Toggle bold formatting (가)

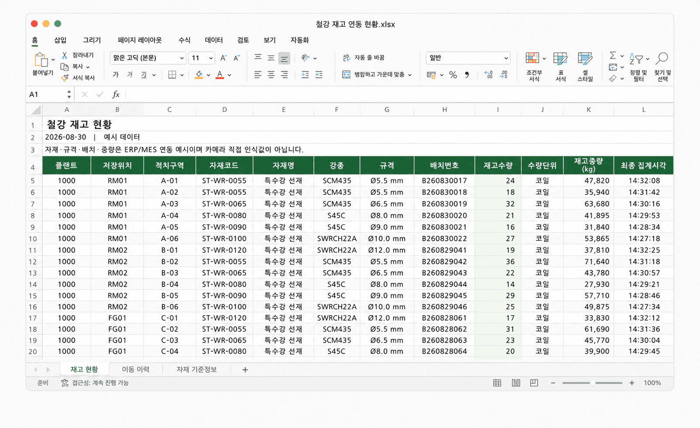[x=116, y=75]
